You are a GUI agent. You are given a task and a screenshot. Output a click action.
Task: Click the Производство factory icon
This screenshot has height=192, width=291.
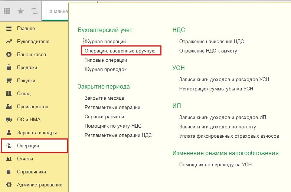coord(9,106)
